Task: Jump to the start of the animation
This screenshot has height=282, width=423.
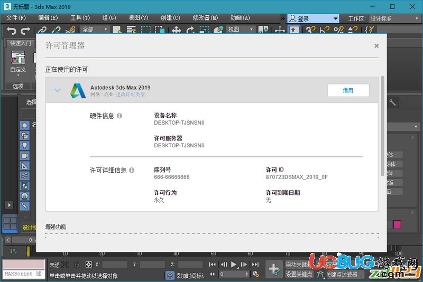Action: [x=213, y=265]
